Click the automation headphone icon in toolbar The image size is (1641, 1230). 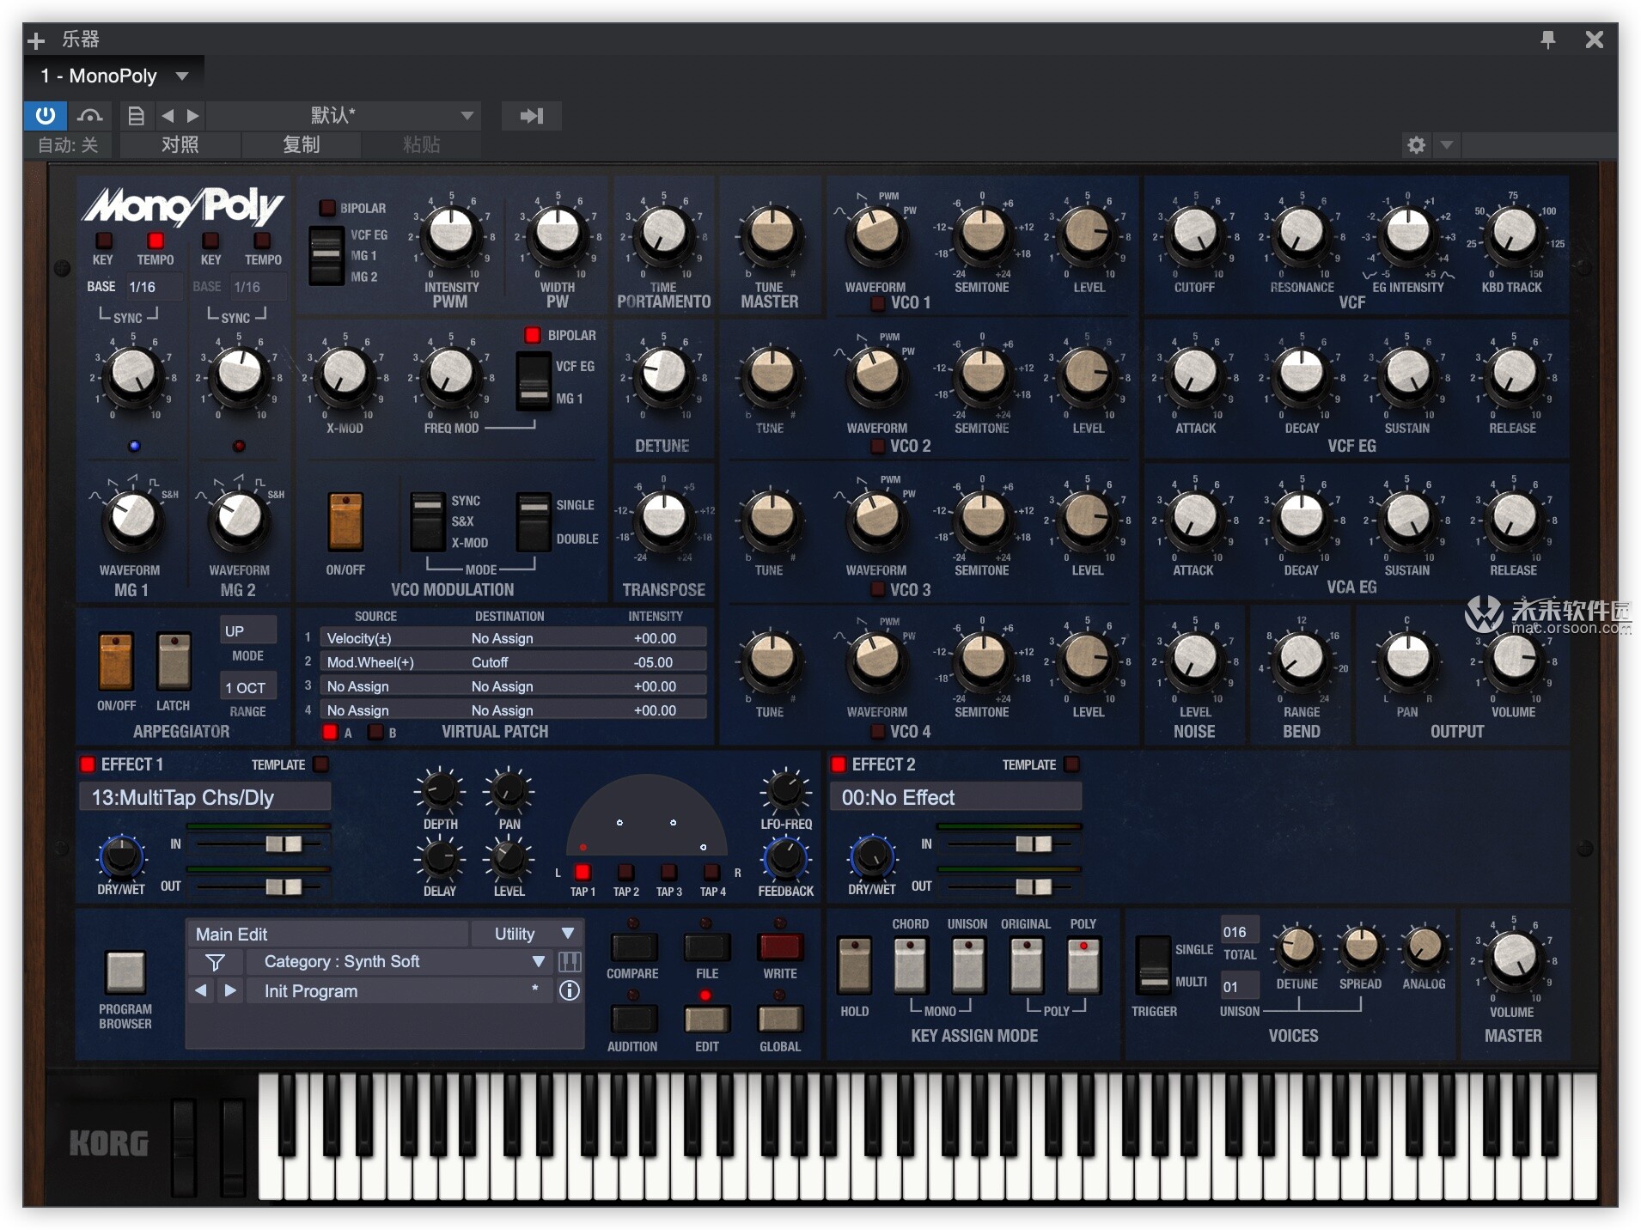(x=89, y=115)
